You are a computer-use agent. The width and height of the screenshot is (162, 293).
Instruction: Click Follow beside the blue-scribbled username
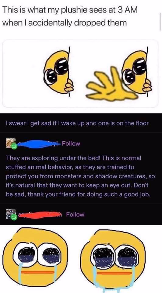click(x=71, y=143)
